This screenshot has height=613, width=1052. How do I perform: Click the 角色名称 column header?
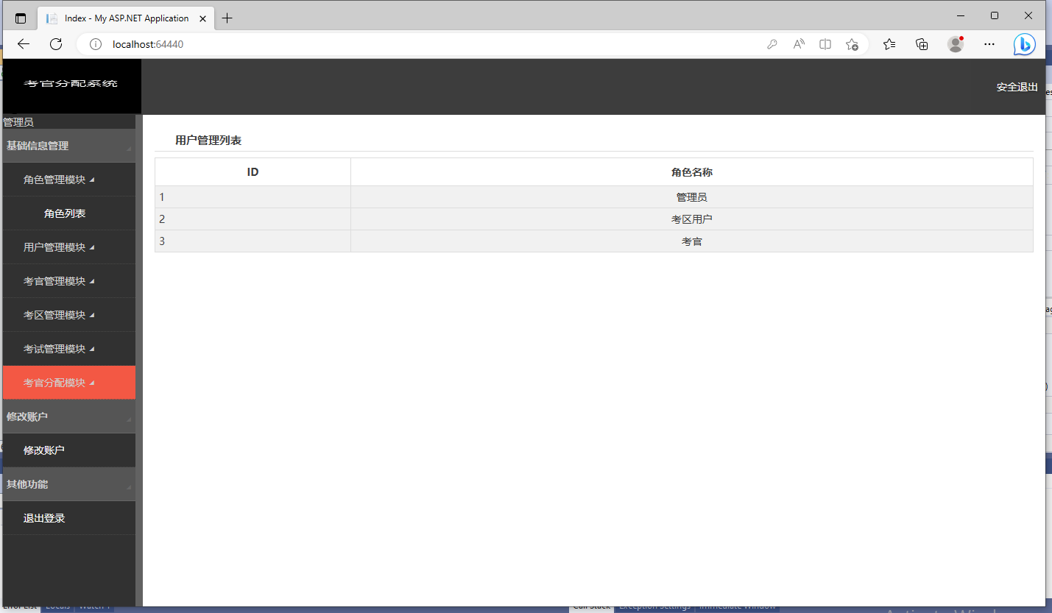click(x=692, y=172)
